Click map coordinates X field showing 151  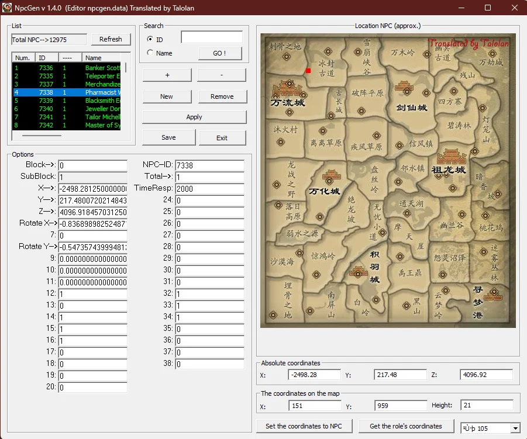point(315,406)
